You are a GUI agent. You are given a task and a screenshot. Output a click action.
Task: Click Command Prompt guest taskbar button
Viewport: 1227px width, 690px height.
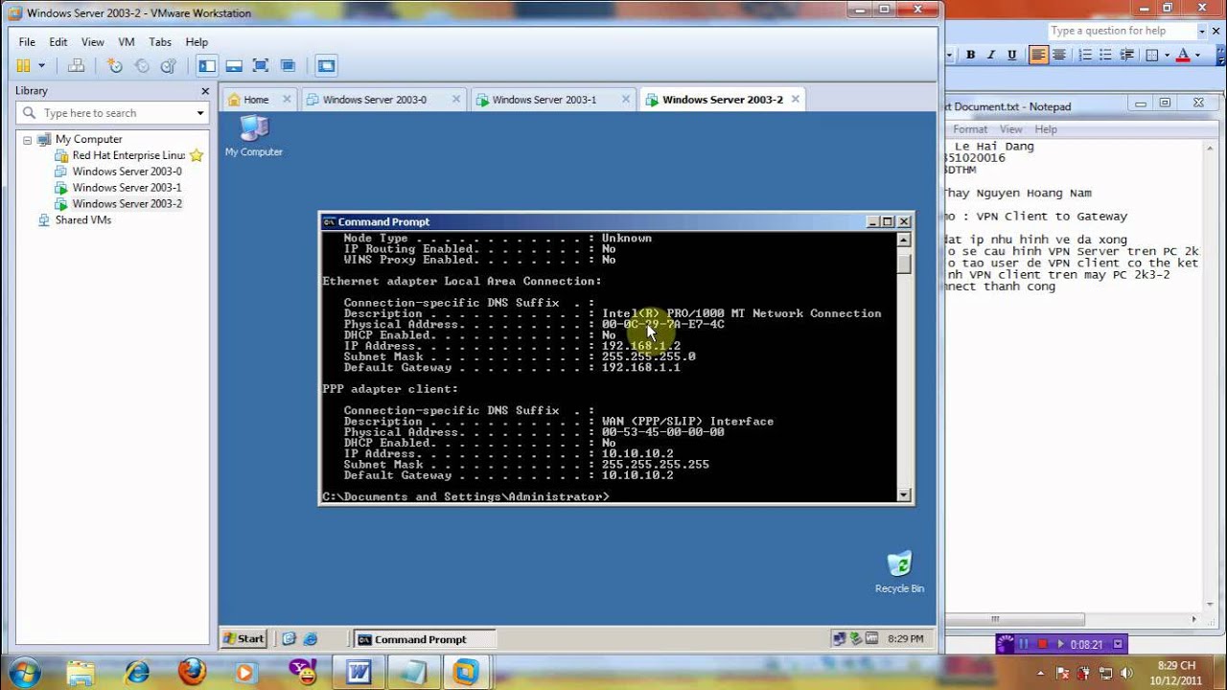coord(425,639)
